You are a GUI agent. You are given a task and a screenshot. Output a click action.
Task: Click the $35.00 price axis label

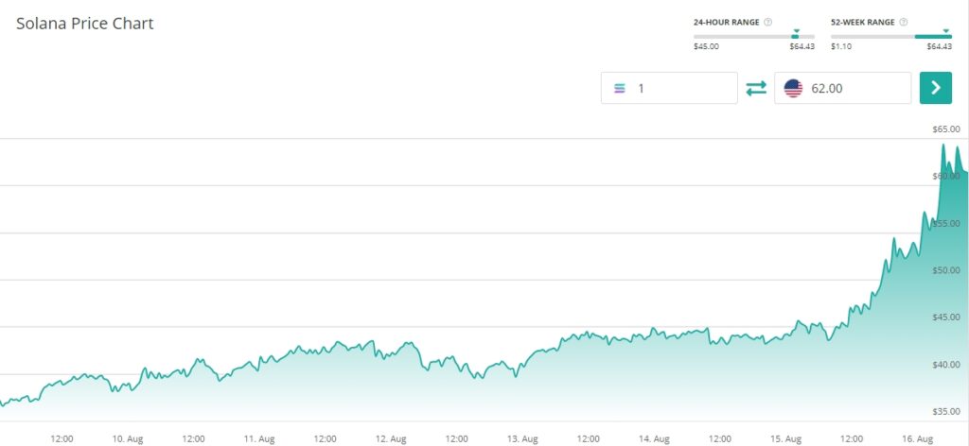[946, 412]
